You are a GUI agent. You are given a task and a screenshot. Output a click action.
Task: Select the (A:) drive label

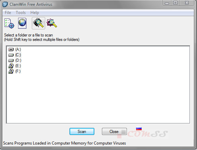[18, 49]
